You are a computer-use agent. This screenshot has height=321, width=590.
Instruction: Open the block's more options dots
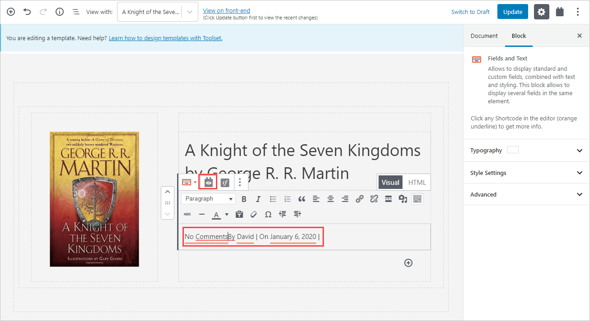(x=240, y=183)
